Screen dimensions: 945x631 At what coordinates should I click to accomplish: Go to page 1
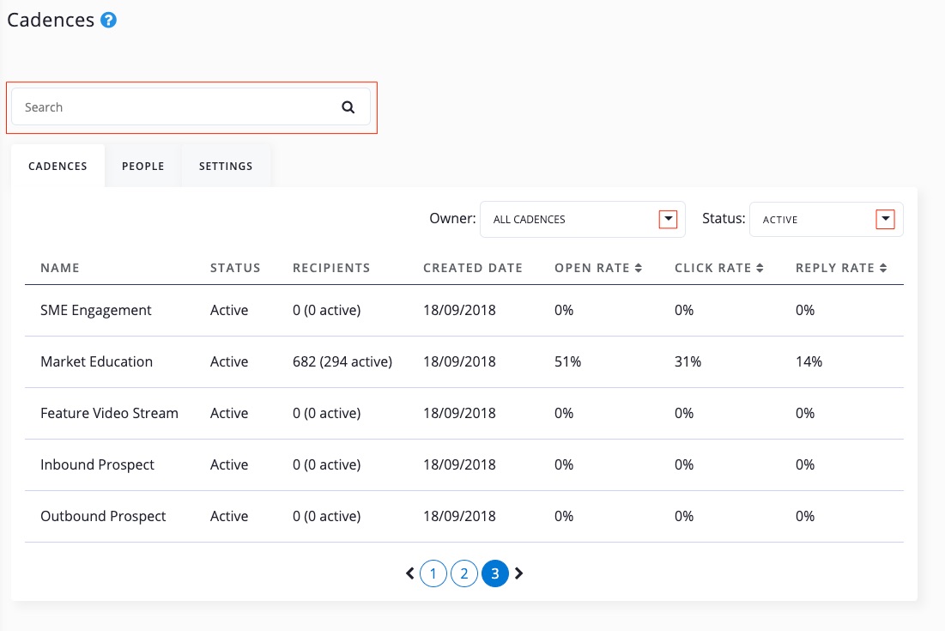[433, 573]
